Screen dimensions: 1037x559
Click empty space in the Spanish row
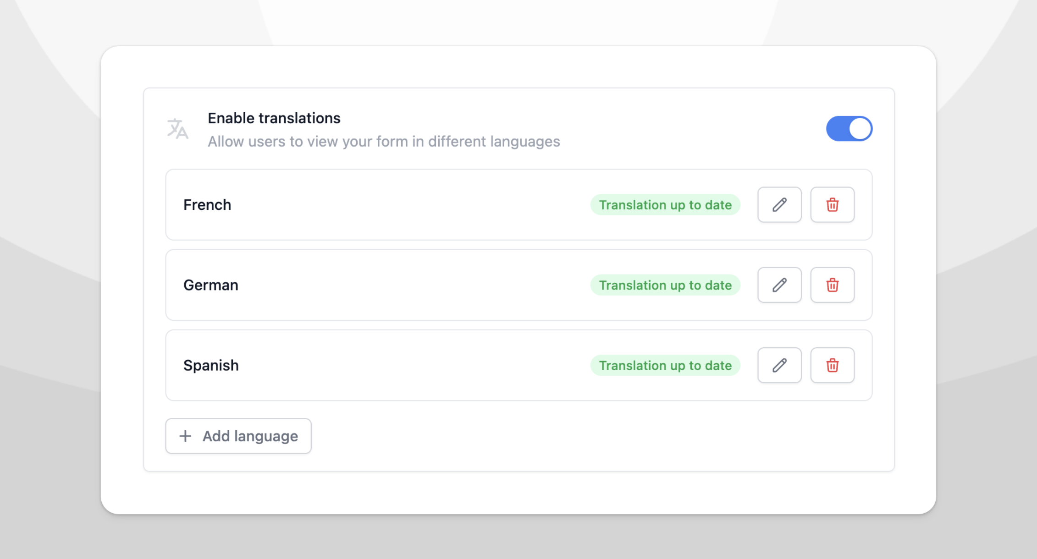pyautogui.click(x=403, y=365)
